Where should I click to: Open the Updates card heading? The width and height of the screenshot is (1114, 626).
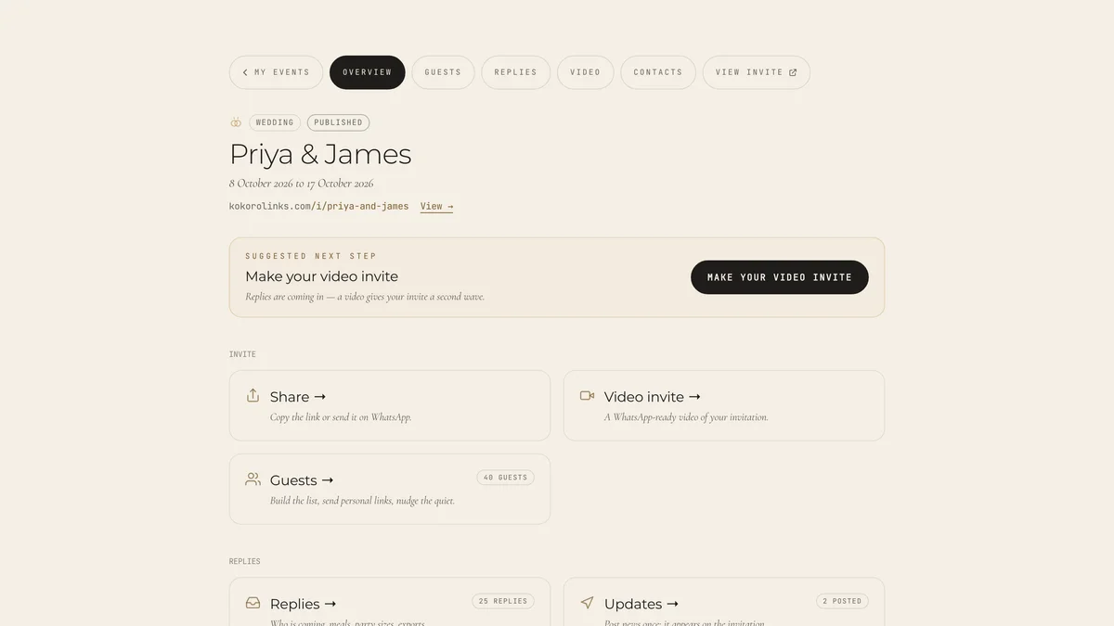641,604
